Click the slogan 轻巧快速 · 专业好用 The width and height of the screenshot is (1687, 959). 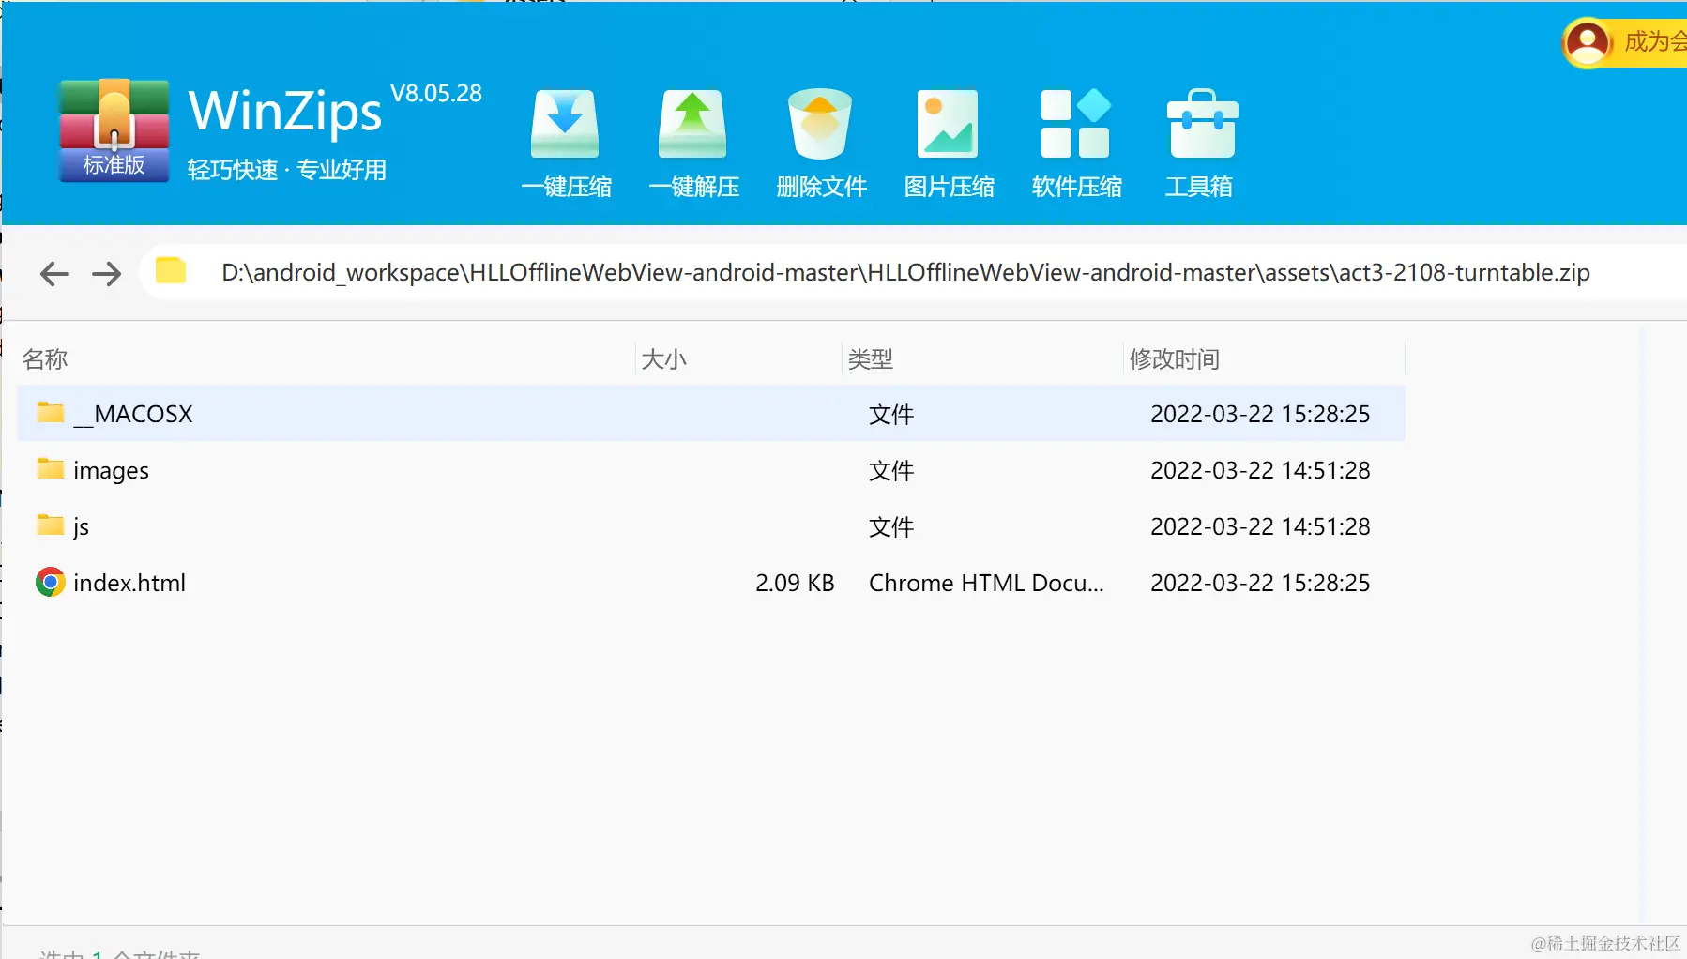click(287, 170)
